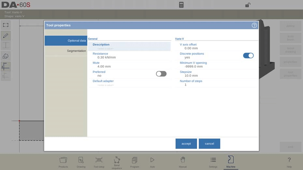Click the dimmed delete button
Screen dimensions: 303x170
(x=290, y=26)
